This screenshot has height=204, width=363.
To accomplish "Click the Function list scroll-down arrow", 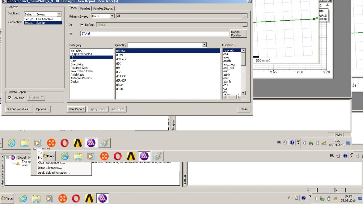I will (x=243, y=93).
